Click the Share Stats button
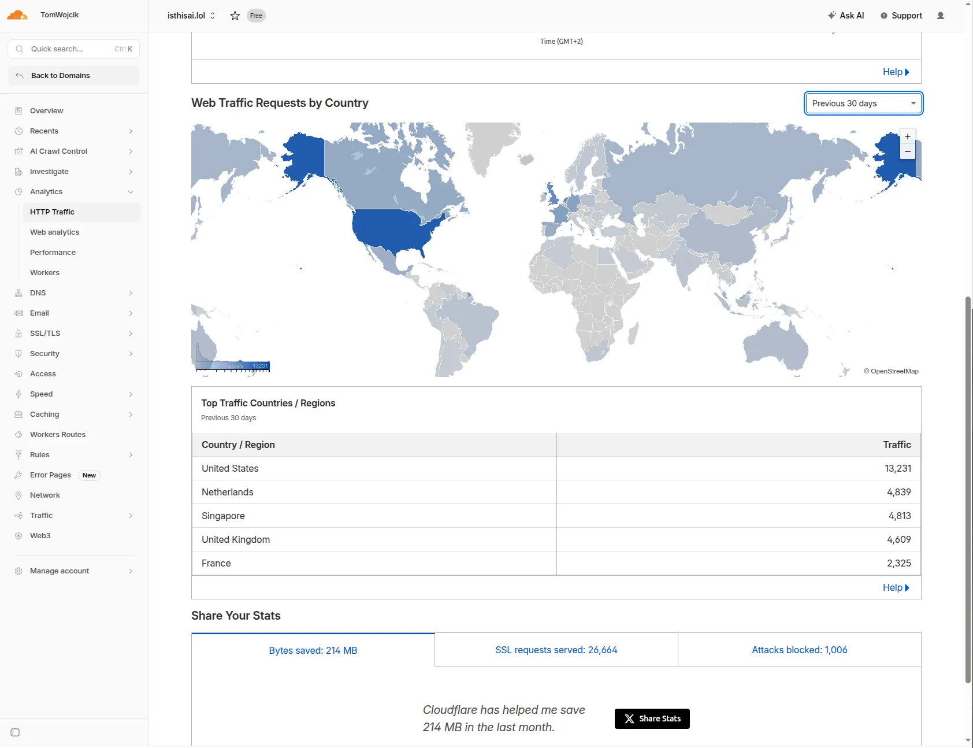 coord(652,719)
